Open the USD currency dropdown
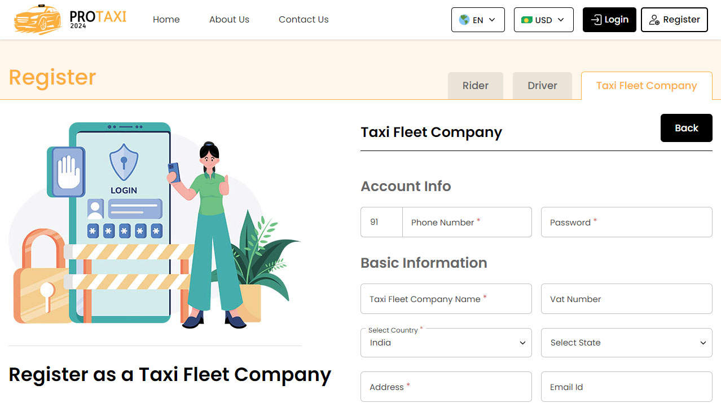The width and height of the screenshot is (721, 403). [543, 20]
